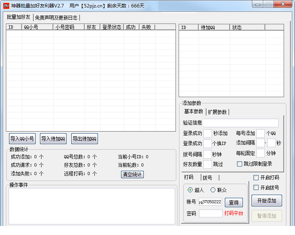Viewport: 295px width, 235px height.
Task: Click the first 添加间隔 input box
Action: point(261,143)
